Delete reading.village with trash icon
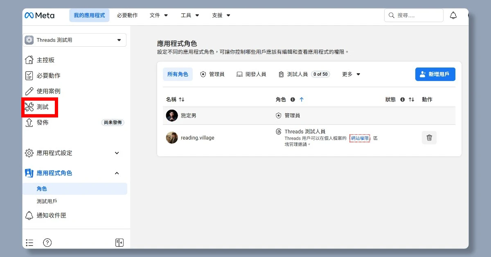The height and width of the screenshot is (257, 491). pos(429,138)
